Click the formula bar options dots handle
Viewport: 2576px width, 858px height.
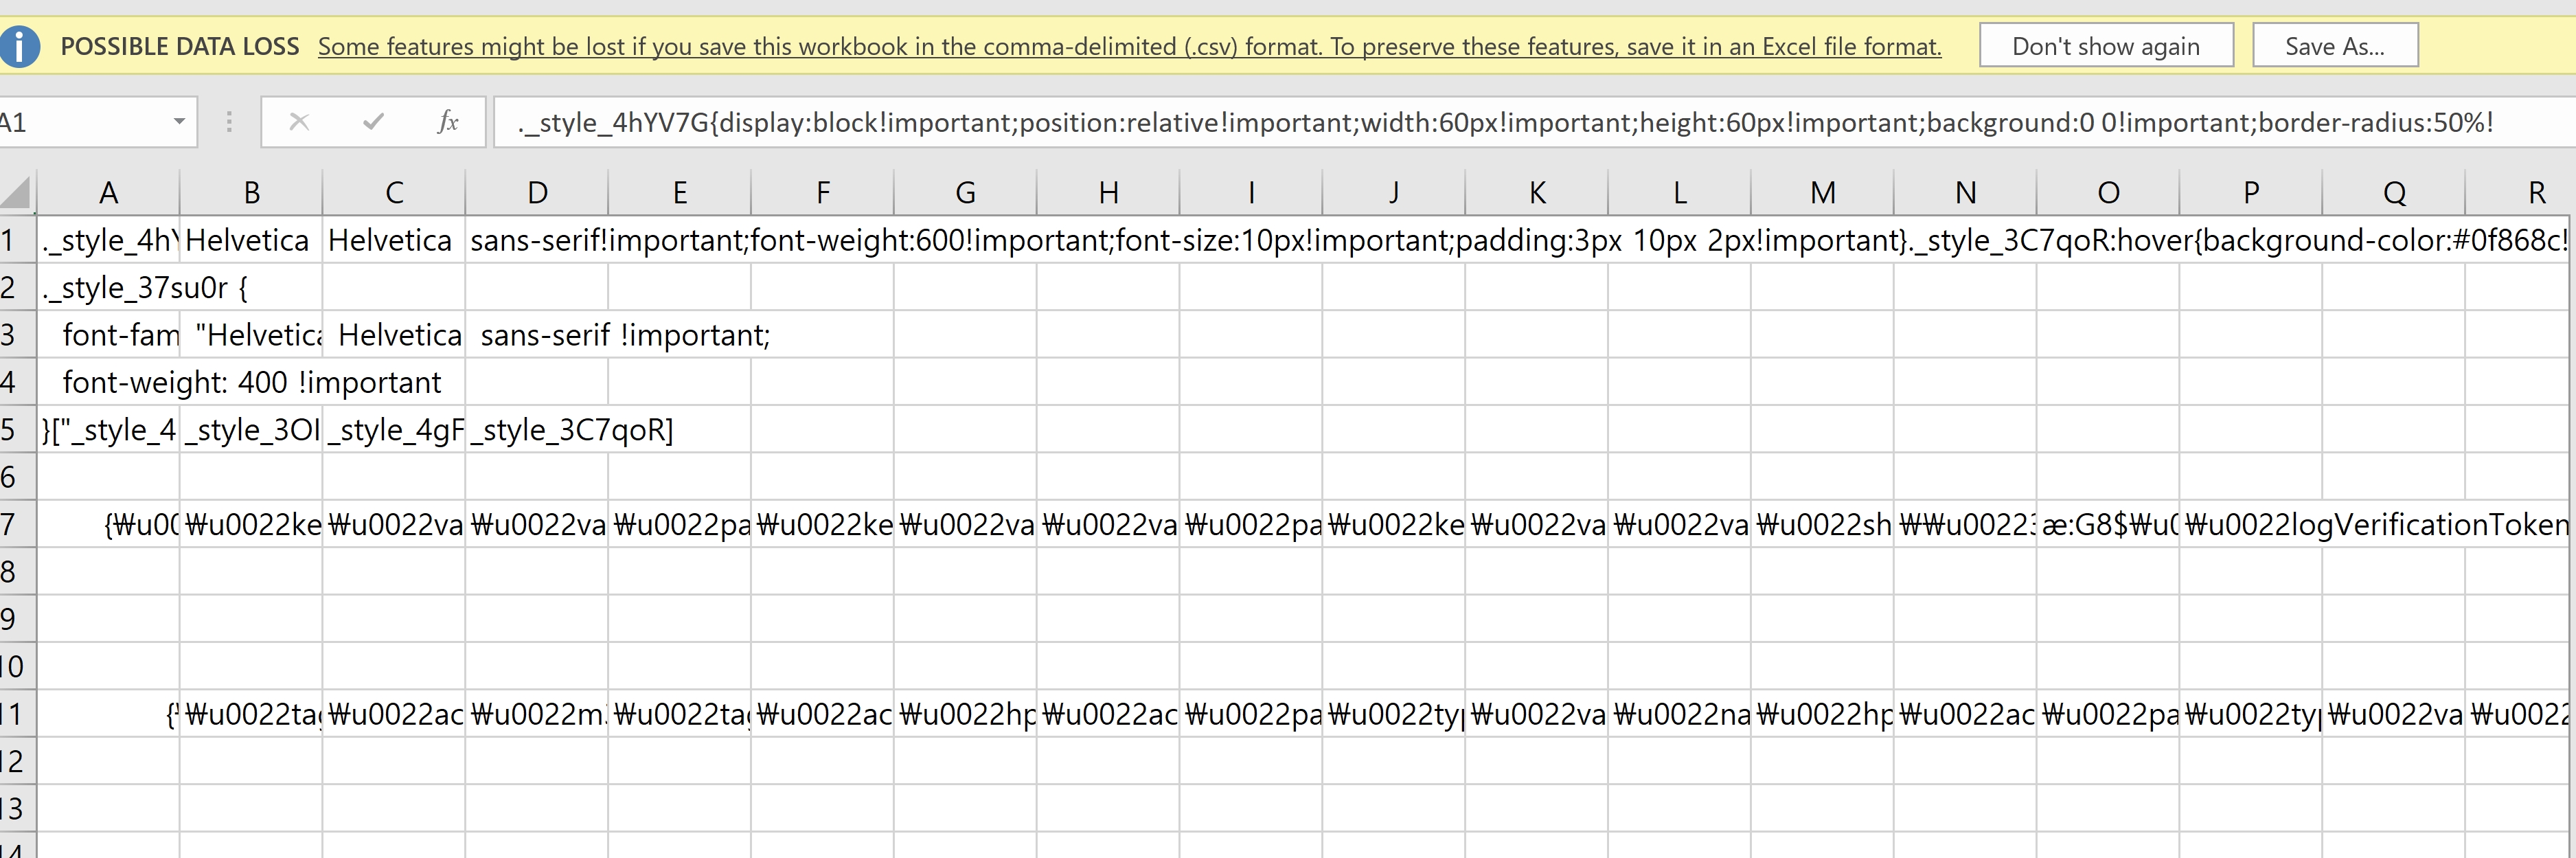tap(229, 122)
